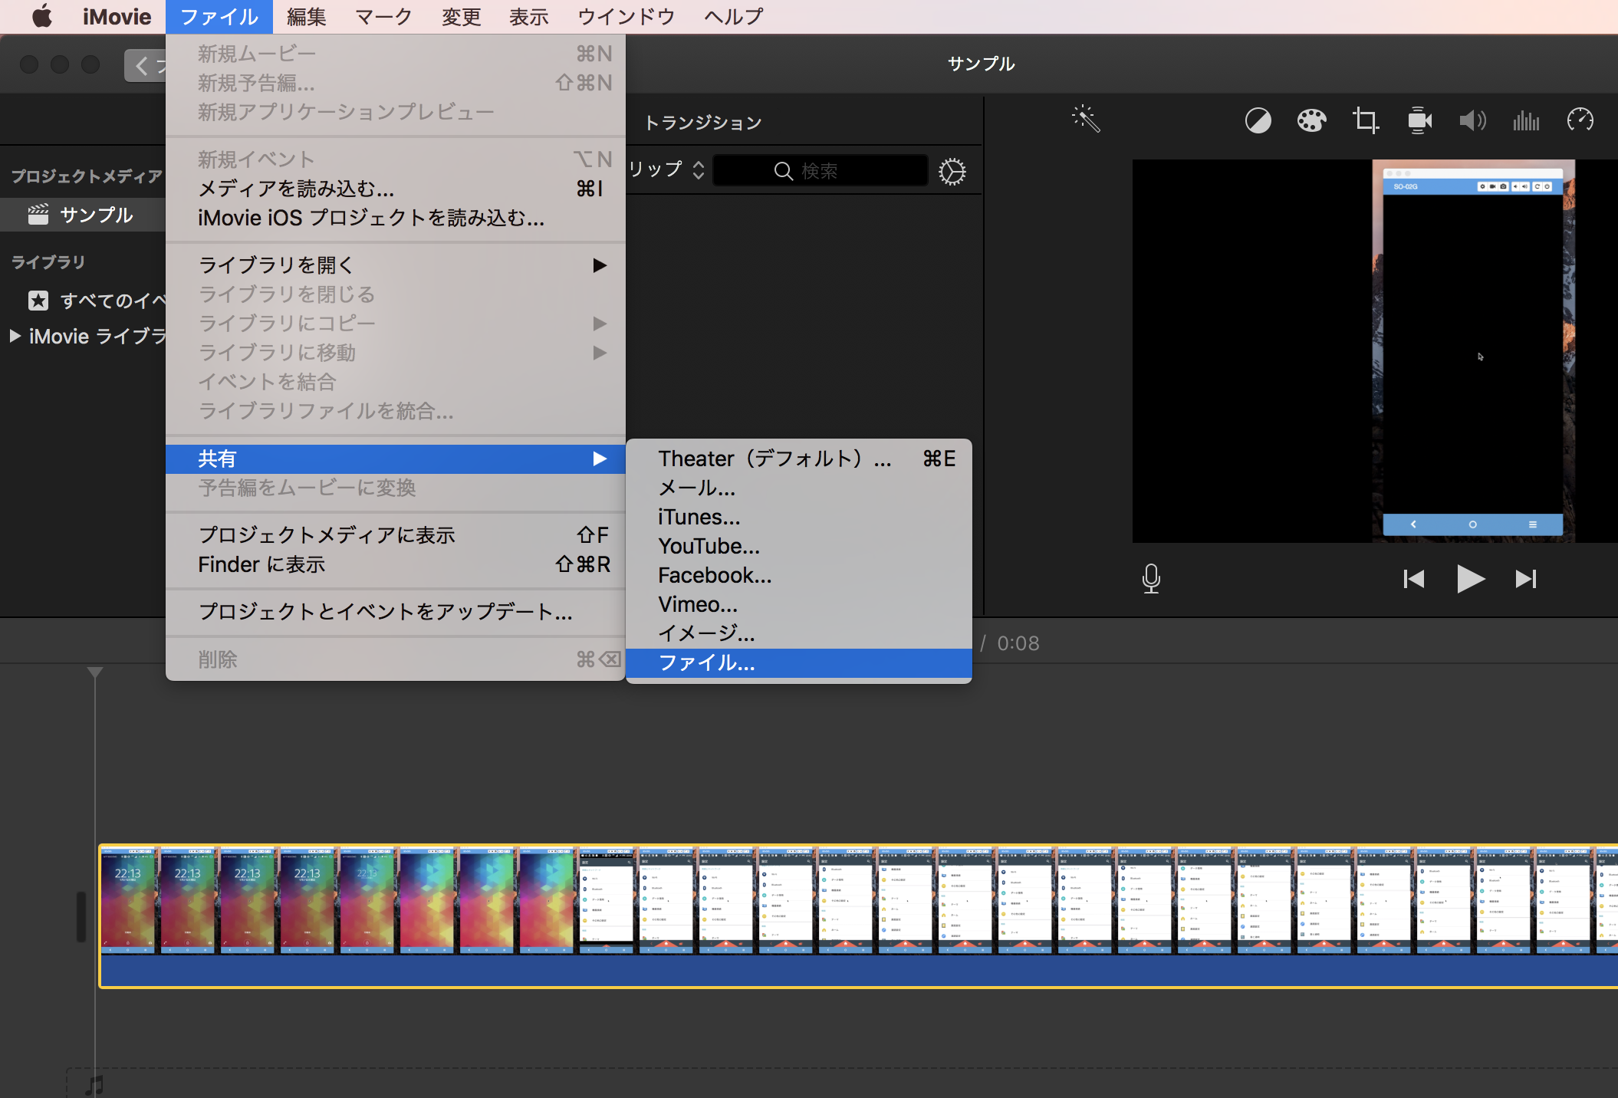Share to Theater (デフォルト)…

pyautogui.click(x=799, y=459)
